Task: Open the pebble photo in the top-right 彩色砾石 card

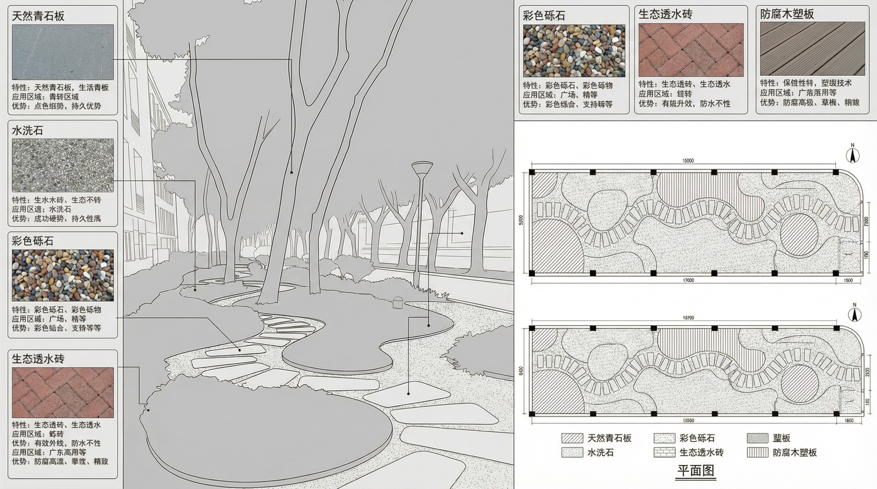Action: [574, 51]
